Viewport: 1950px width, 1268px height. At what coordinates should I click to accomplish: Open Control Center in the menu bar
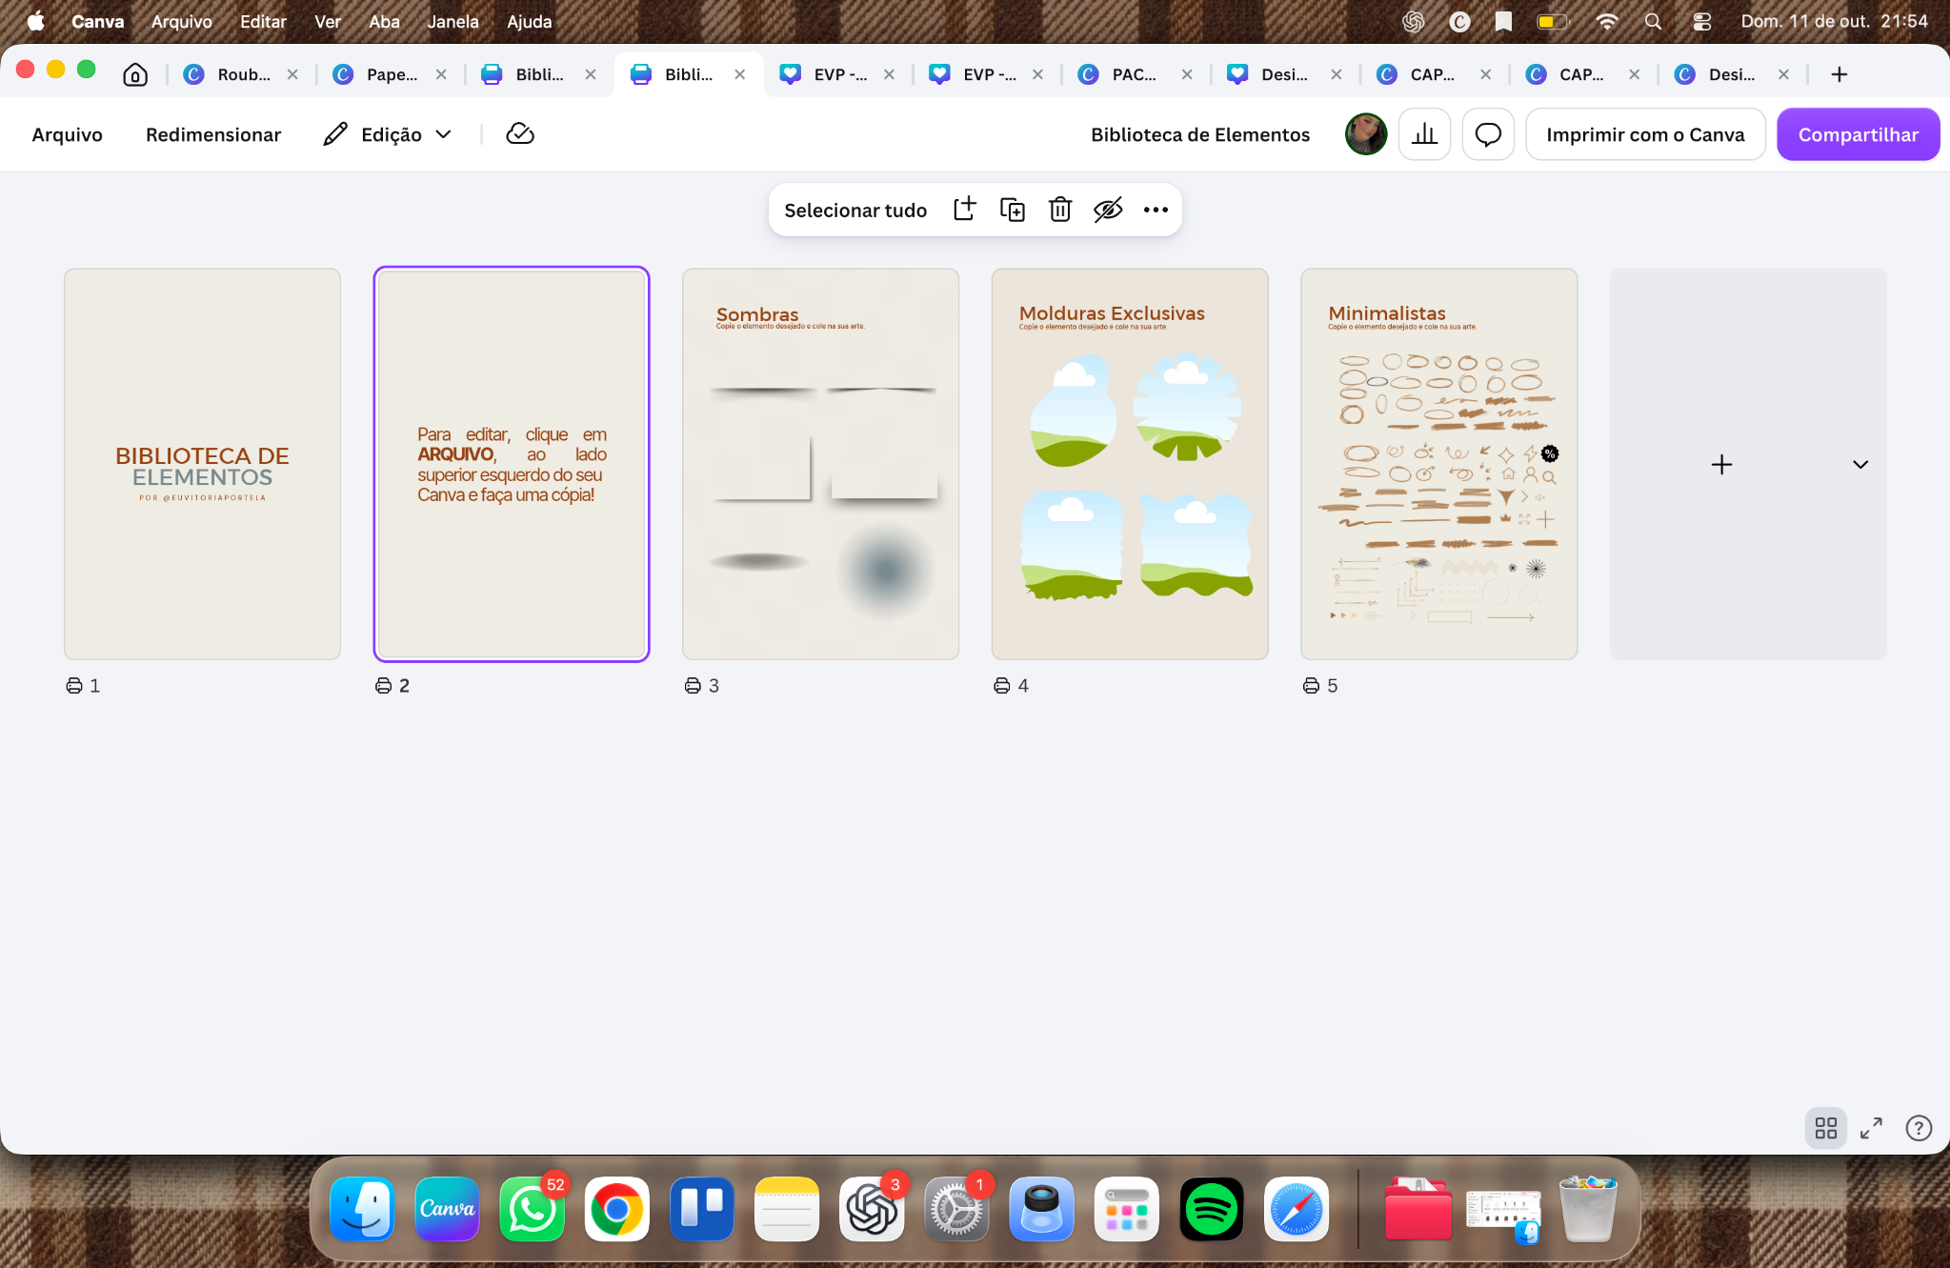click(x=1701, y=21)
